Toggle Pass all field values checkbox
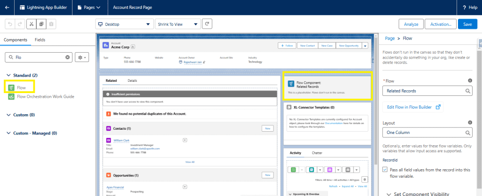 coord(385,169)
